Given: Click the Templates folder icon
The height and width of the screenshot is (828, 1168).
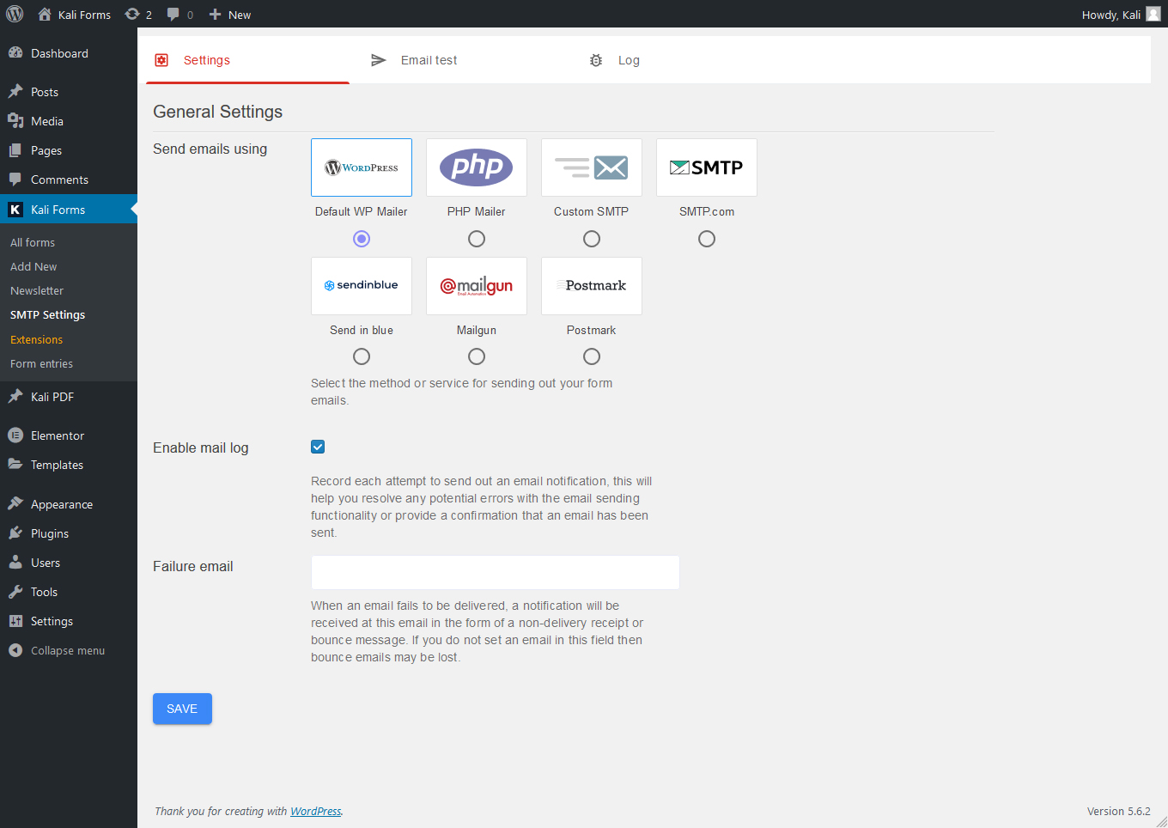Looking at the screenshot, I should [15, 464].
